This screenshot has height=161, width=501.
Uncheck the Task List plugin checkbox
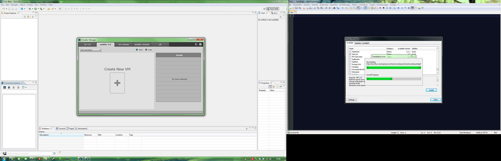350,54
